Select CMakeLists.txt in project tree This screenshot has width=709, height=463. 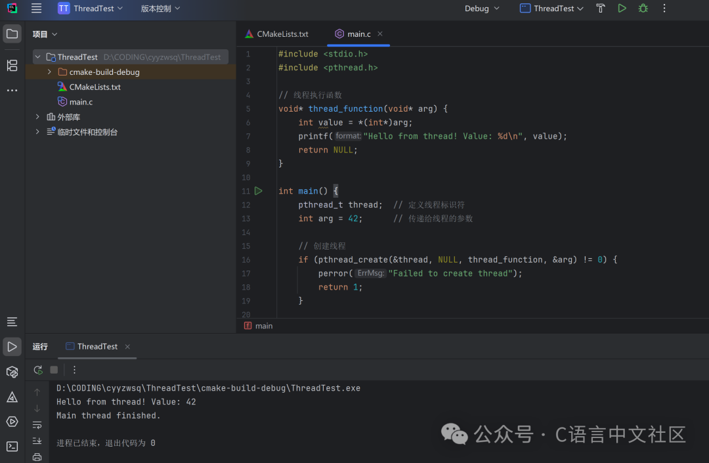[x=95, y=87]
